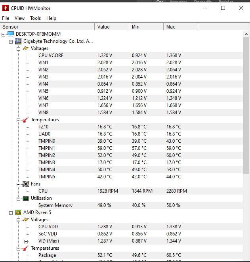Select the Package temperature row

pos(140,255)
